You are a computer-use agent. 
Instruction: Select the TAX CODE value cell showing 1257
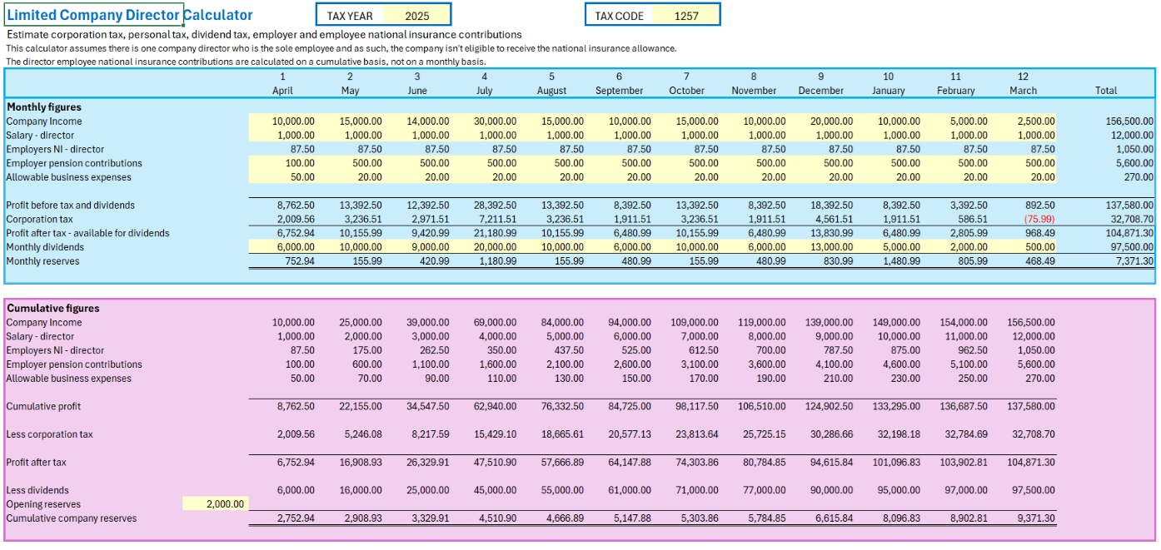(685, 16)
